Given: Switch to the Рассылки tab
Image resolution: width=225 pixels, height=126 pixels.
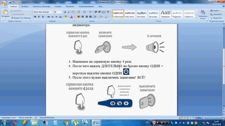Looking at the screenshot, I should 70,6.
